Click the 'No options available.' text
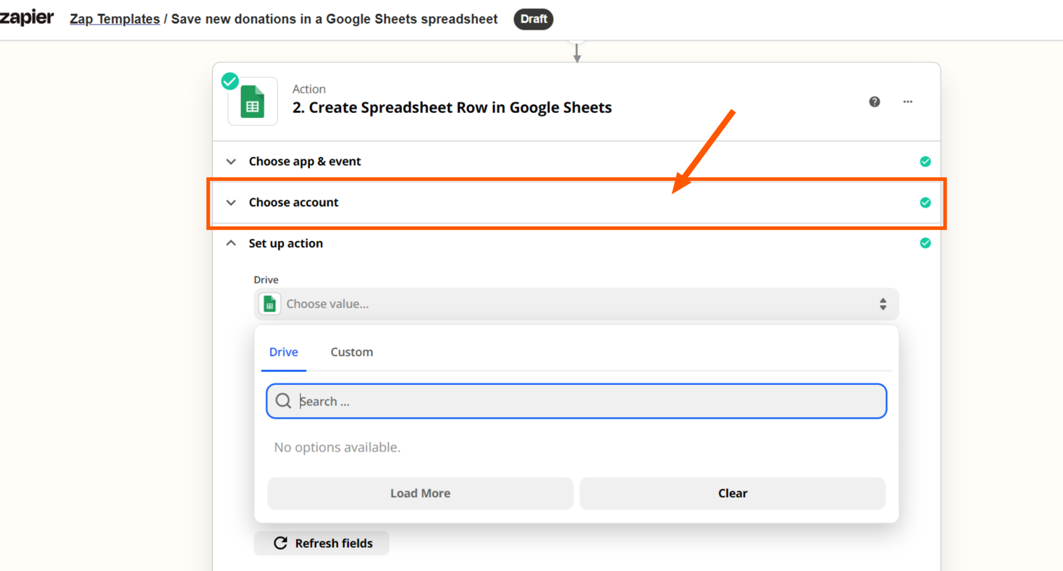This screenshot has height=571, width=1063. tap(337, 448)
